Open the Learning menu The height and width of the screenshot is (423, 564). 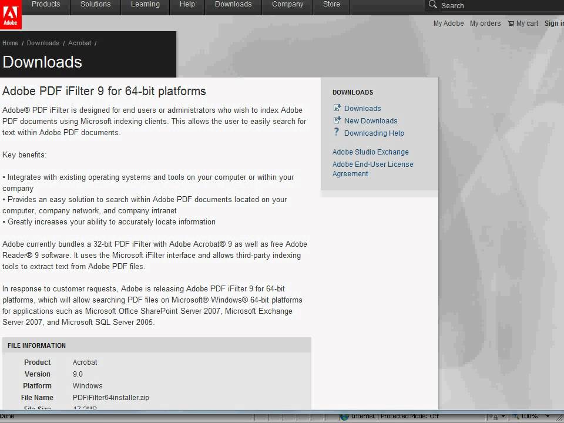(145, 4)
